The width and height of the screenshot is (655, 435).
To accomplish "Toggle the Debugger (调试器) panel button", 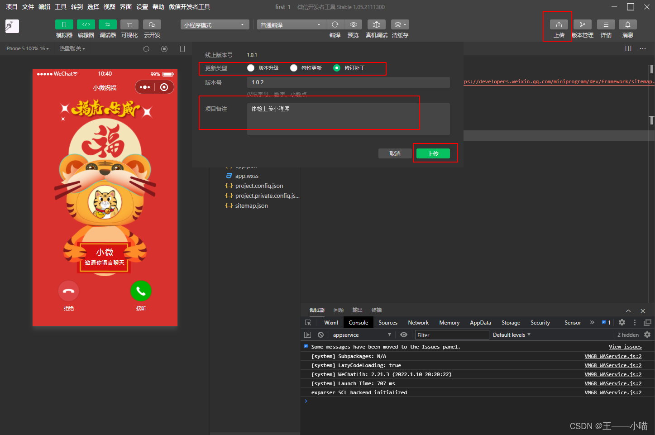I will (107, 24).
